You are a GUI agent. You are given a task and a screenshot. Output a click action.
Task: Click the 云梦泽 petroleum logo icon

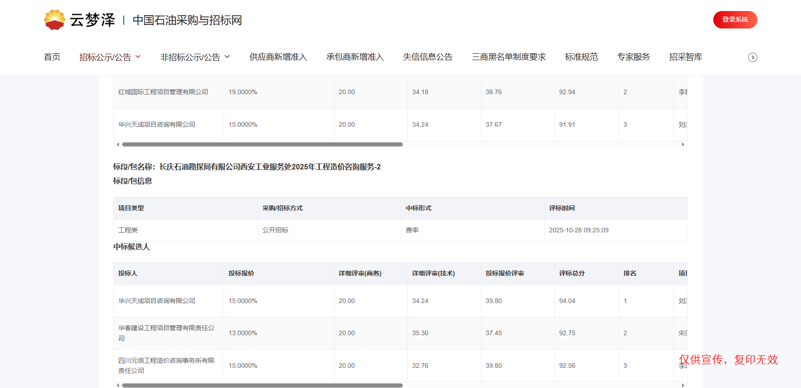pyautogui.click(x=55, y=20)
